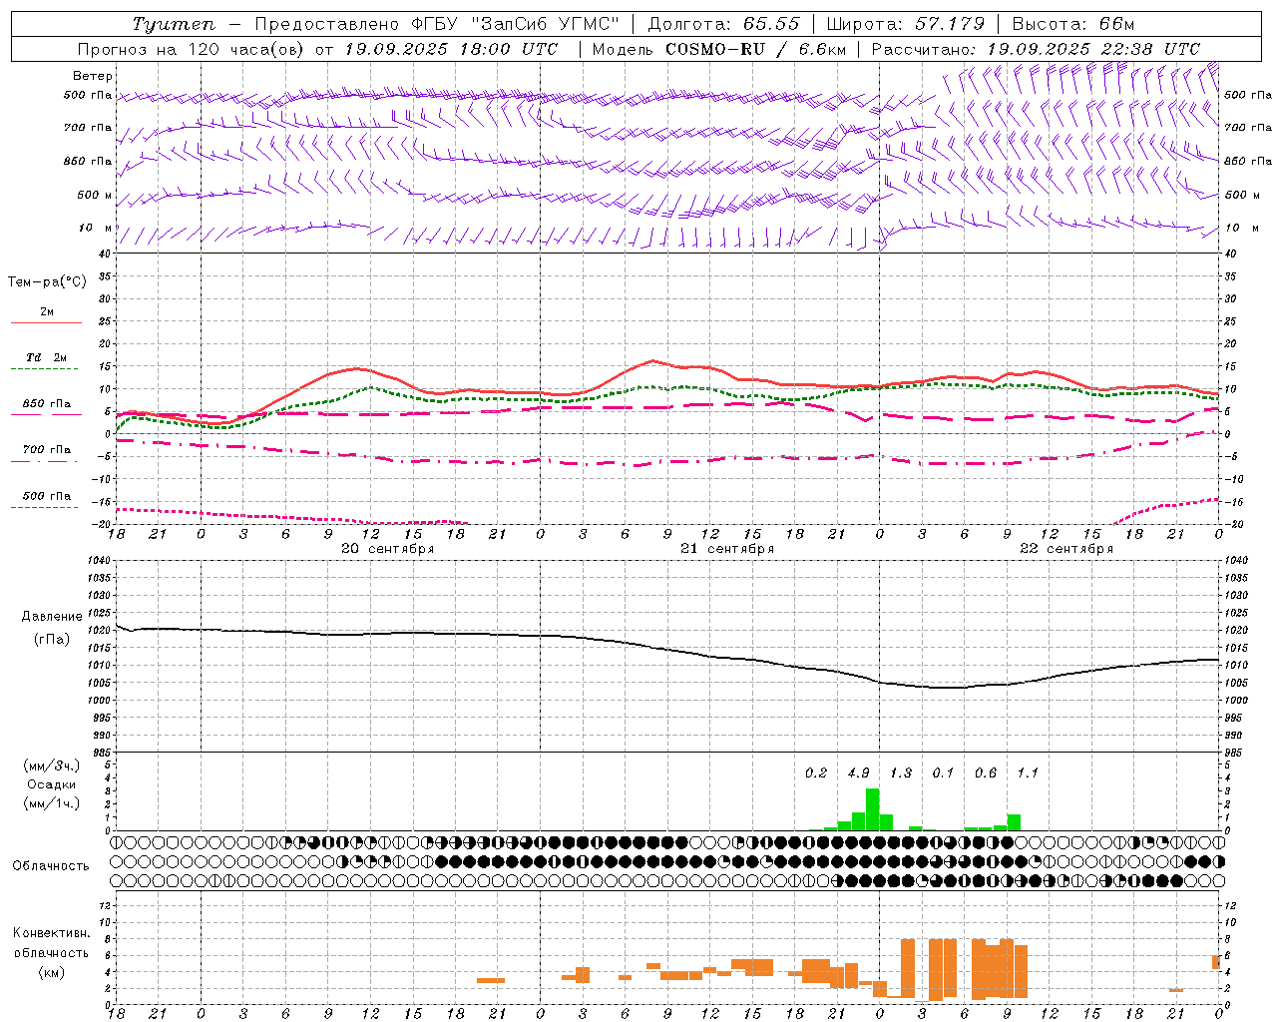
Task: Click the "(мм/1ч.)" precipitation unit label
Action: 52,803
